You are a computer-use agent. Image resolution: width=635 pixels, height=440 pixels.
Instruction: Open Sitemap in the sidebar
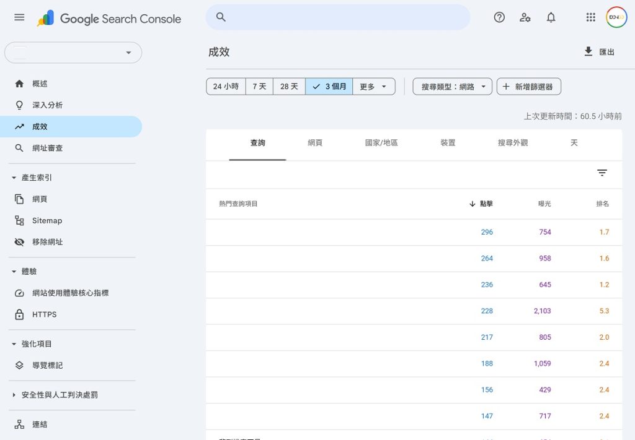pyautogui.click(x=47, y=221)
